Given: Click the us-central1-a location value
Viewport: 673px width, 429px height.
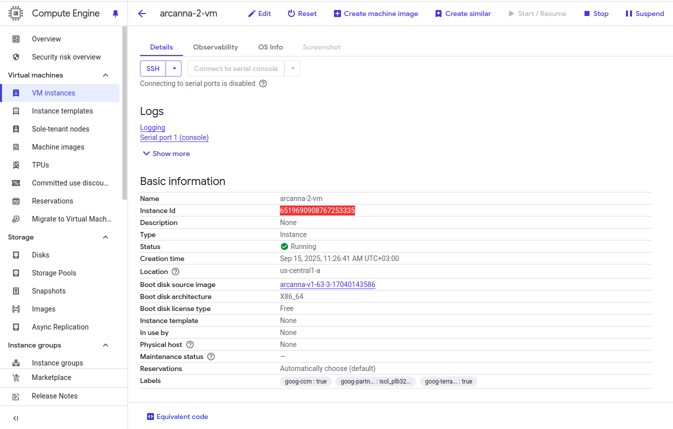Looking at the screenshot, I should coord(300,270).
